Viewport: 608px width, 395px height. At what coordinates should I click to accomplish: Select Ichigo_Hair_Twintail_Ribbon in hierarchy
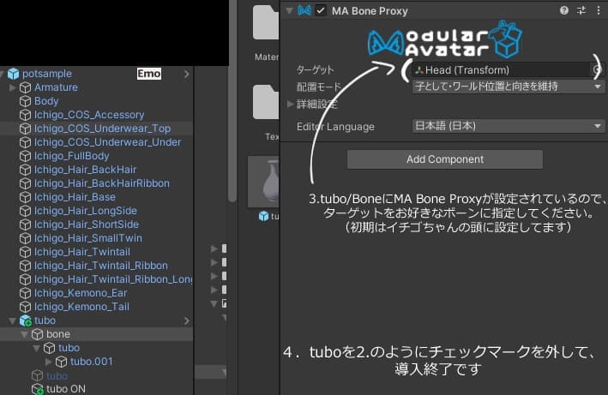[101, 266]
